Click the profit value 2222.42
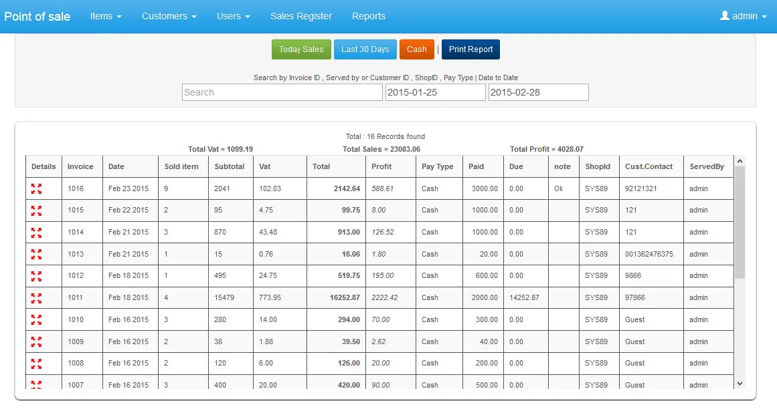Screen dimensions: 777x411 (385, 298)
